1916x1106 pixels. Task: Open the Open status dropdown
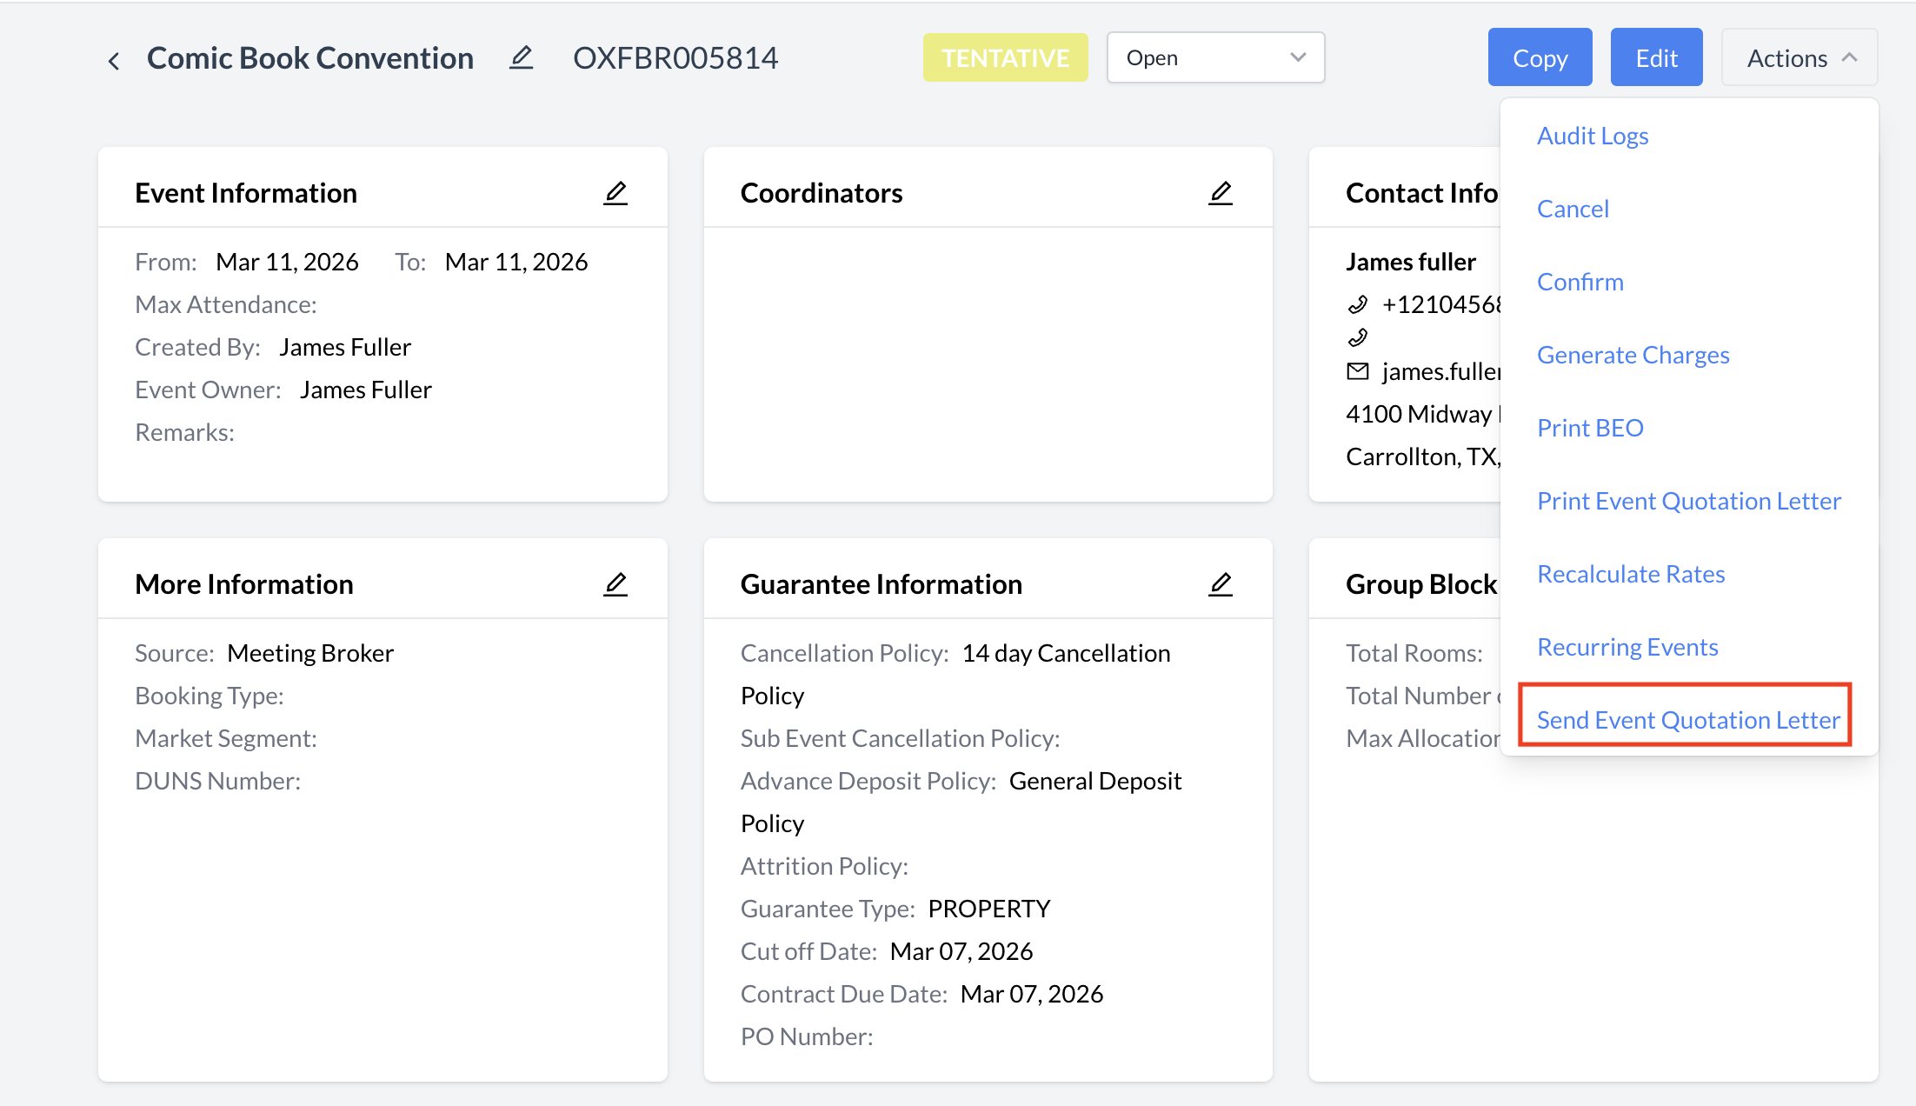1214,58
